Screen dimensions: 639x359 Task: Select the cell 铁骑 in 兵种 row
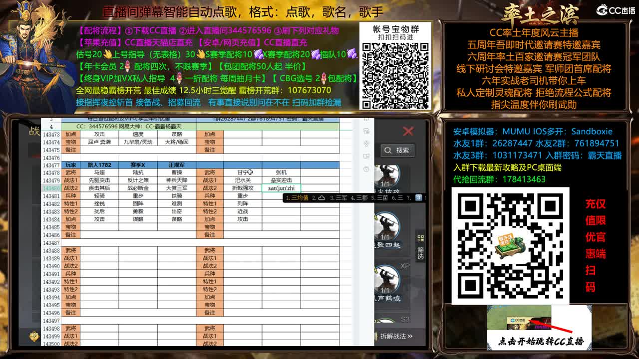tap(177, 196)
